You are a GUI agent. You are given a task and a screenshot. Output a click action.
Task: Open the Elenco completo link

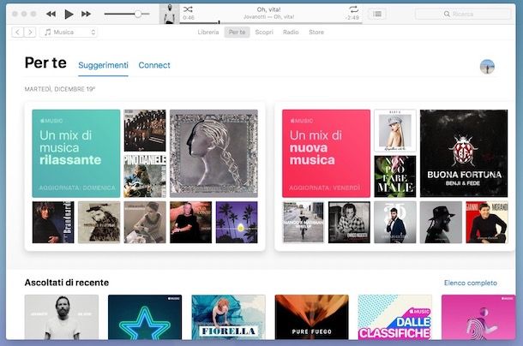pos(471,283)
